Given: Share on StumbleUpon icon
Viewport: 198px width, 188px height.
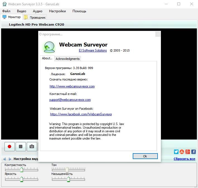Looking at the screenshot, I should tap(182, 152).
